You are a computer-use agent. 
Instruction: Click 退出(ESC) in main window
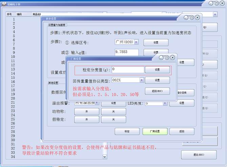pyautogui.click(x=199, y=155)
